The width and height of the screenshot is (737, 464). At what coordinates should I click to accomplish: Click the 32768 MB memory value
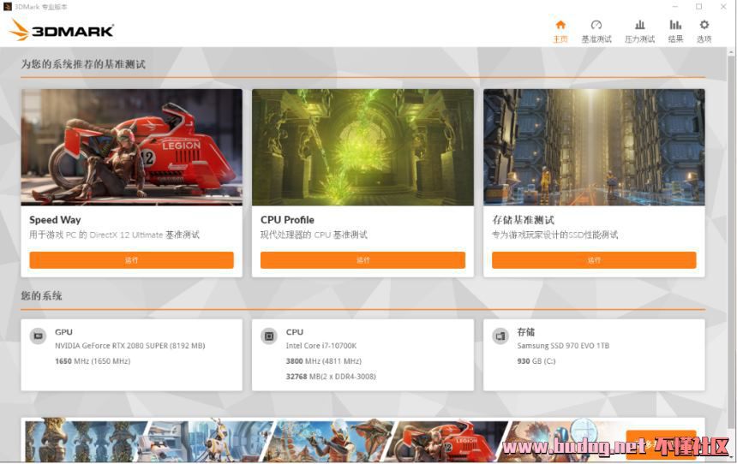coord(331,377)
